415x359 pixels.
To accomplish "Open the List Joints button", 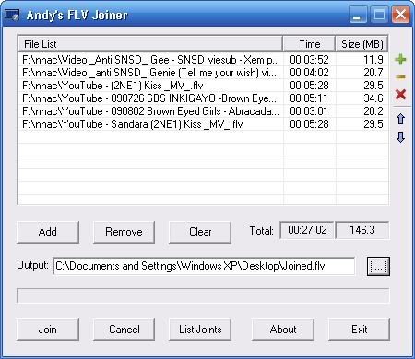I will pyautogui.click(x=200, y=330).
